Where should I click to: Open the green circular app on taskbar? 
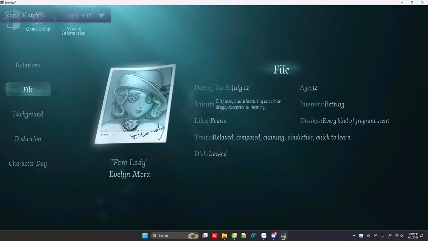click(x=234, y=236)
